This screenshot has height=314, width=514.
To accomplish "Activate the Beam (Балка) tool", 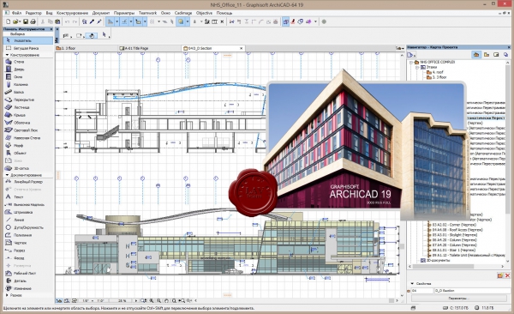I will click(x=27, y=92).
